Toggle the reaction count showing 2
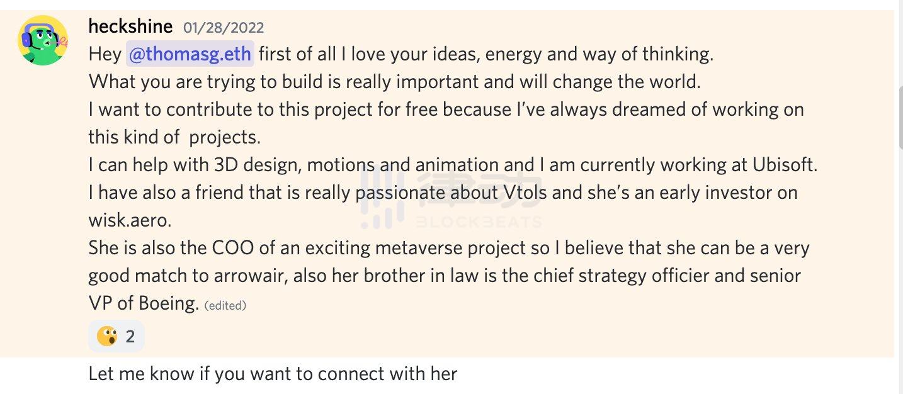The width and height of the screenshot is (903, 394). [130, 336]
